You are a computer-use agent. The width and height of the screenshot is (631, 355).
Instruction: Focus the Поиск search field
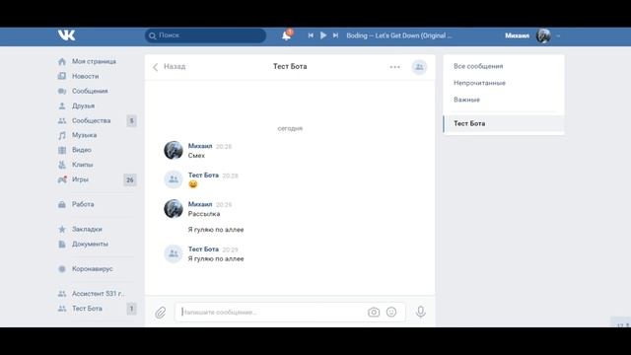[205, 35]
